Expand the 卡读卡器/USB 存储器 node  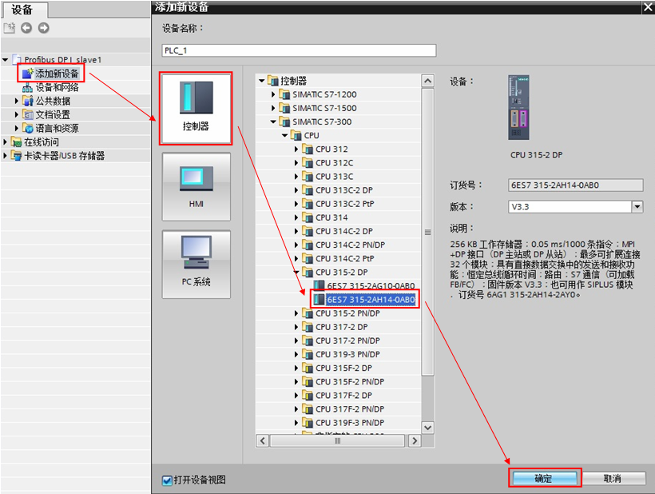[5, 156]
